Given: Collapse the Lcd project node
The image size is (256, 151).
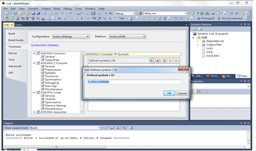Looking at the screenshot, I should coord(193,37).
